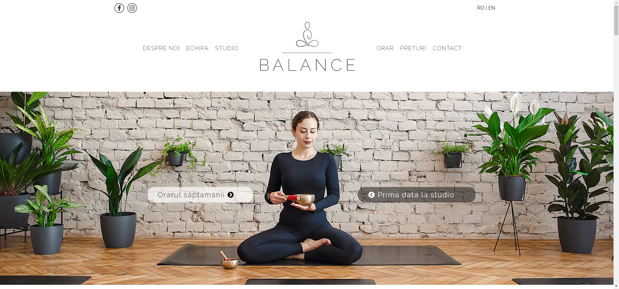Open the DESPRE NOI menu item
Viewport: 619px width, 289px height.
tap(161, 48)
